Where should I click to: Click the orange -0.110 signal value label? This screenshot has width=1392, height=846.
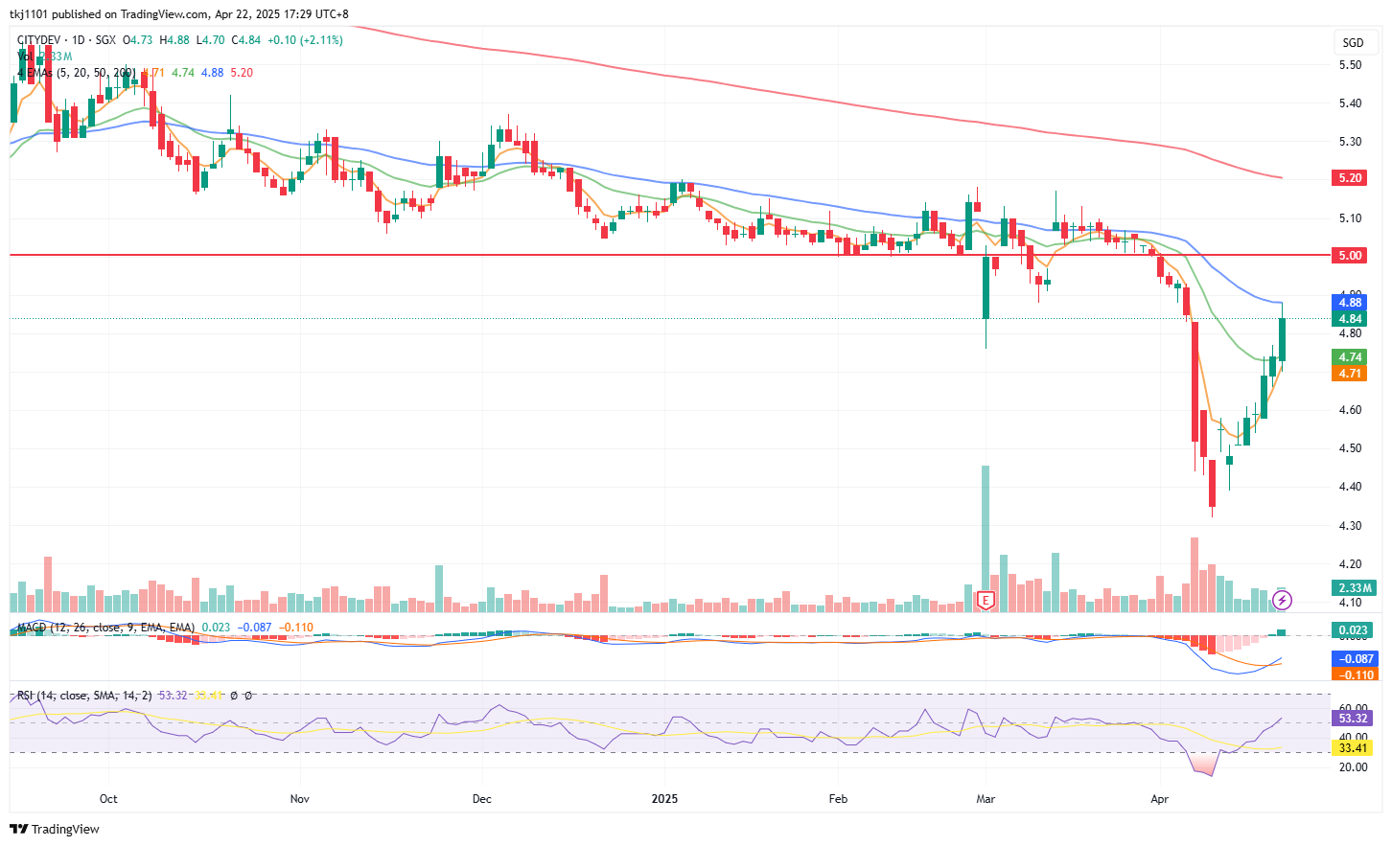1356,675
